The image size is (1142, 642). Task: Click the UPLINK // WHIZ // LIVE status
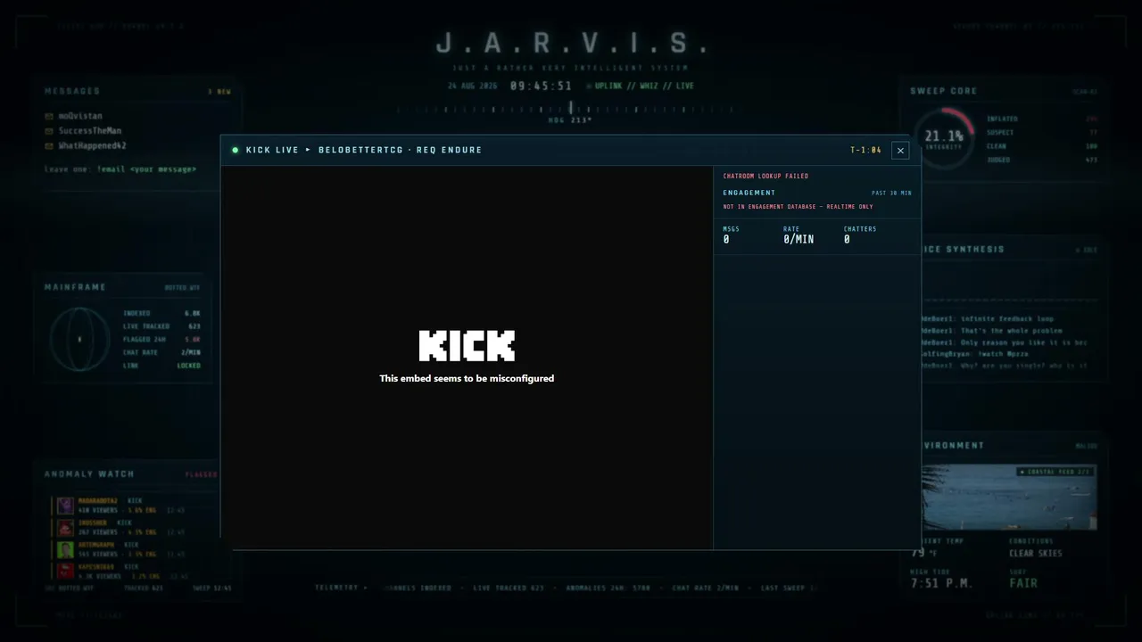pos(644,86)
